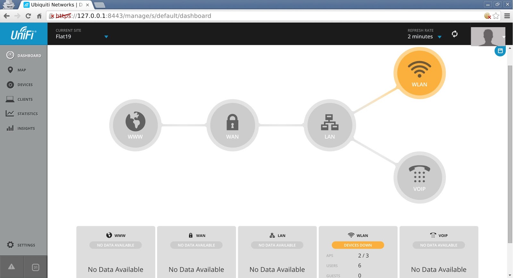Click the Users count 6
513x278 pixels.
[360, 266]
